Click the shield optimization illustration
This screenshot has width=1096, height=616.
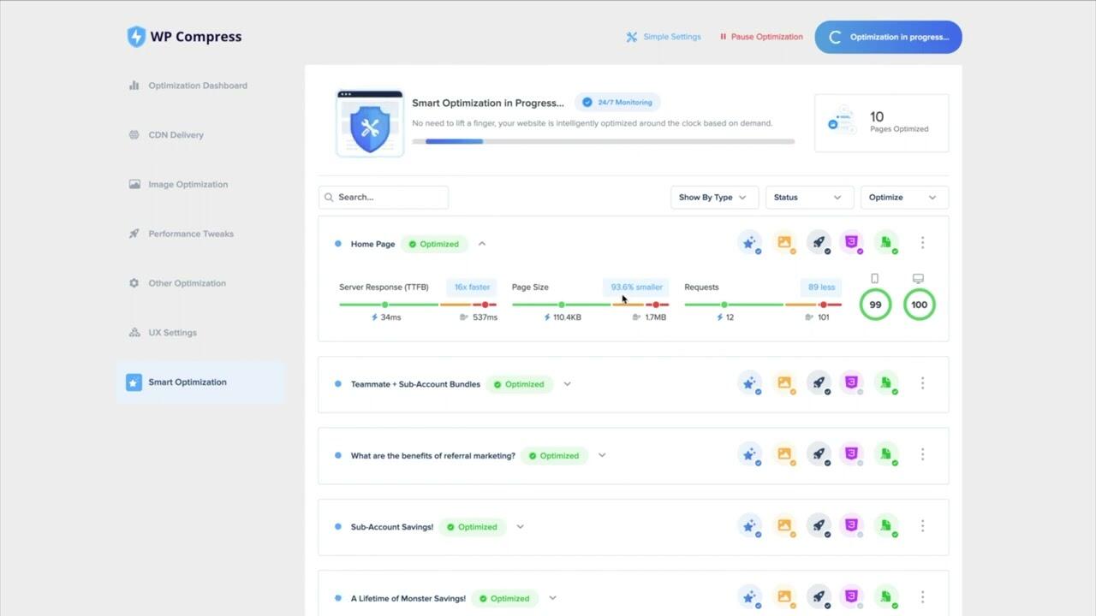point(370,124)
